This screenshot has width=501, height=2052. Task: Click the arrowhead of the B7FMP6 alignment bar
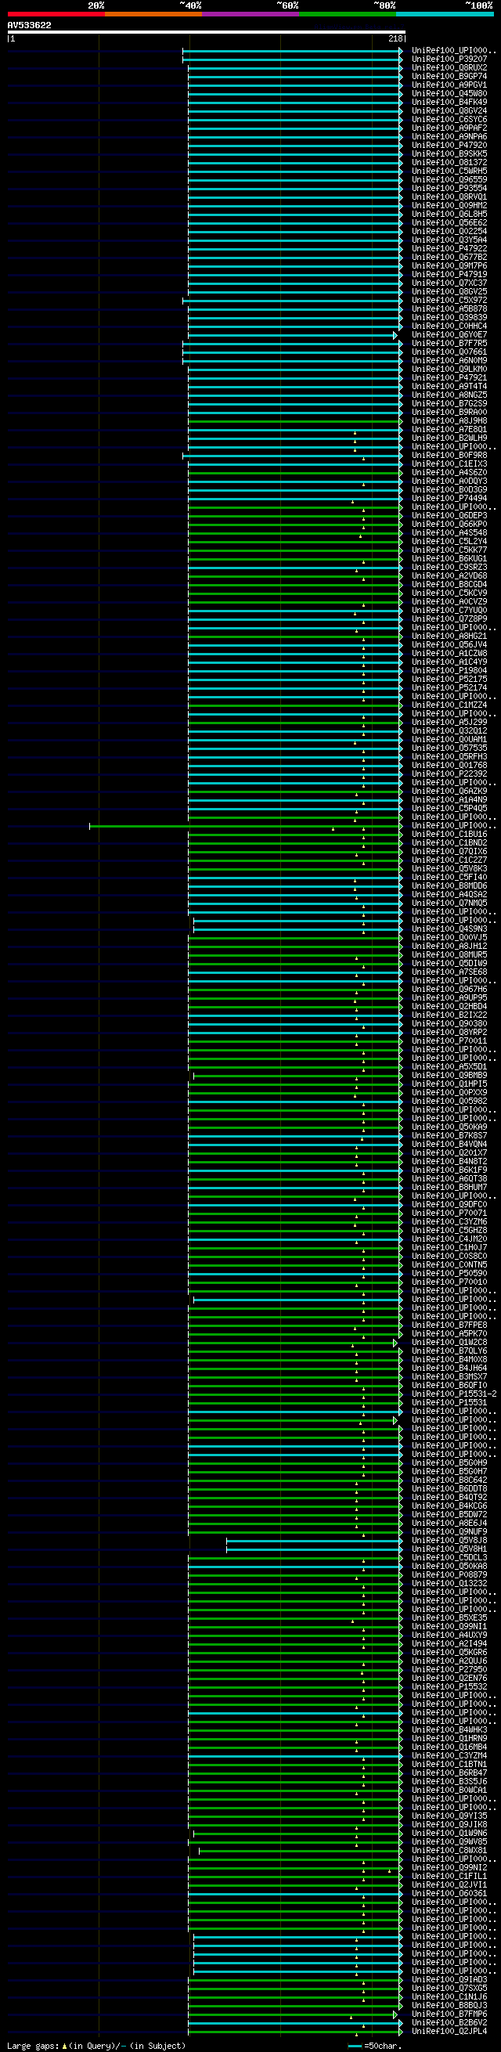(395, 2015)
